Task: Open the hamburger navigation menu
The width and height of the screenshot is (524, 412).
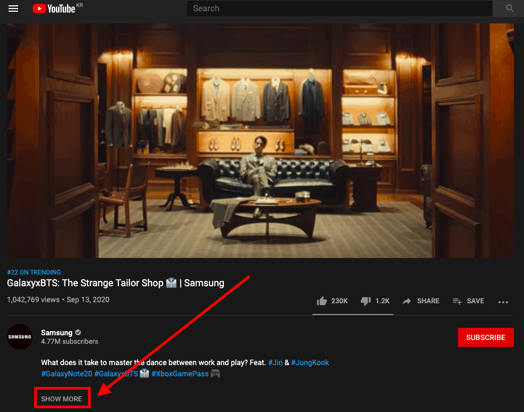Action: coord(13,8)
